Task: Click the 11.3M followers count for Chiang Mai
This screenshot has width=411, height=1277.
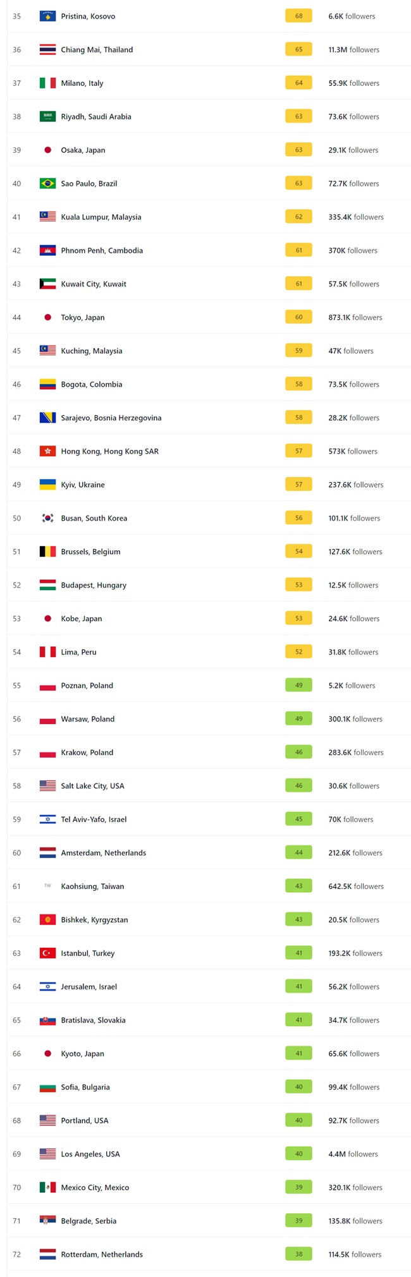Action: click(x=354, y=49)
